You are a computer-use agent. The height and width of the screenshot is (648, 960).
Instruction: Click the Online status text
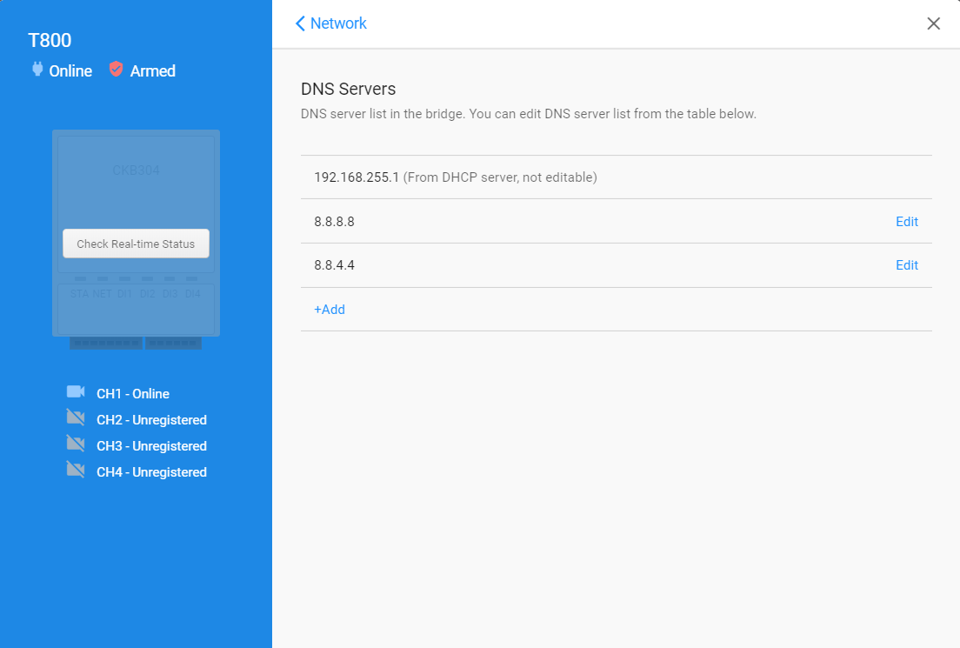70,71
